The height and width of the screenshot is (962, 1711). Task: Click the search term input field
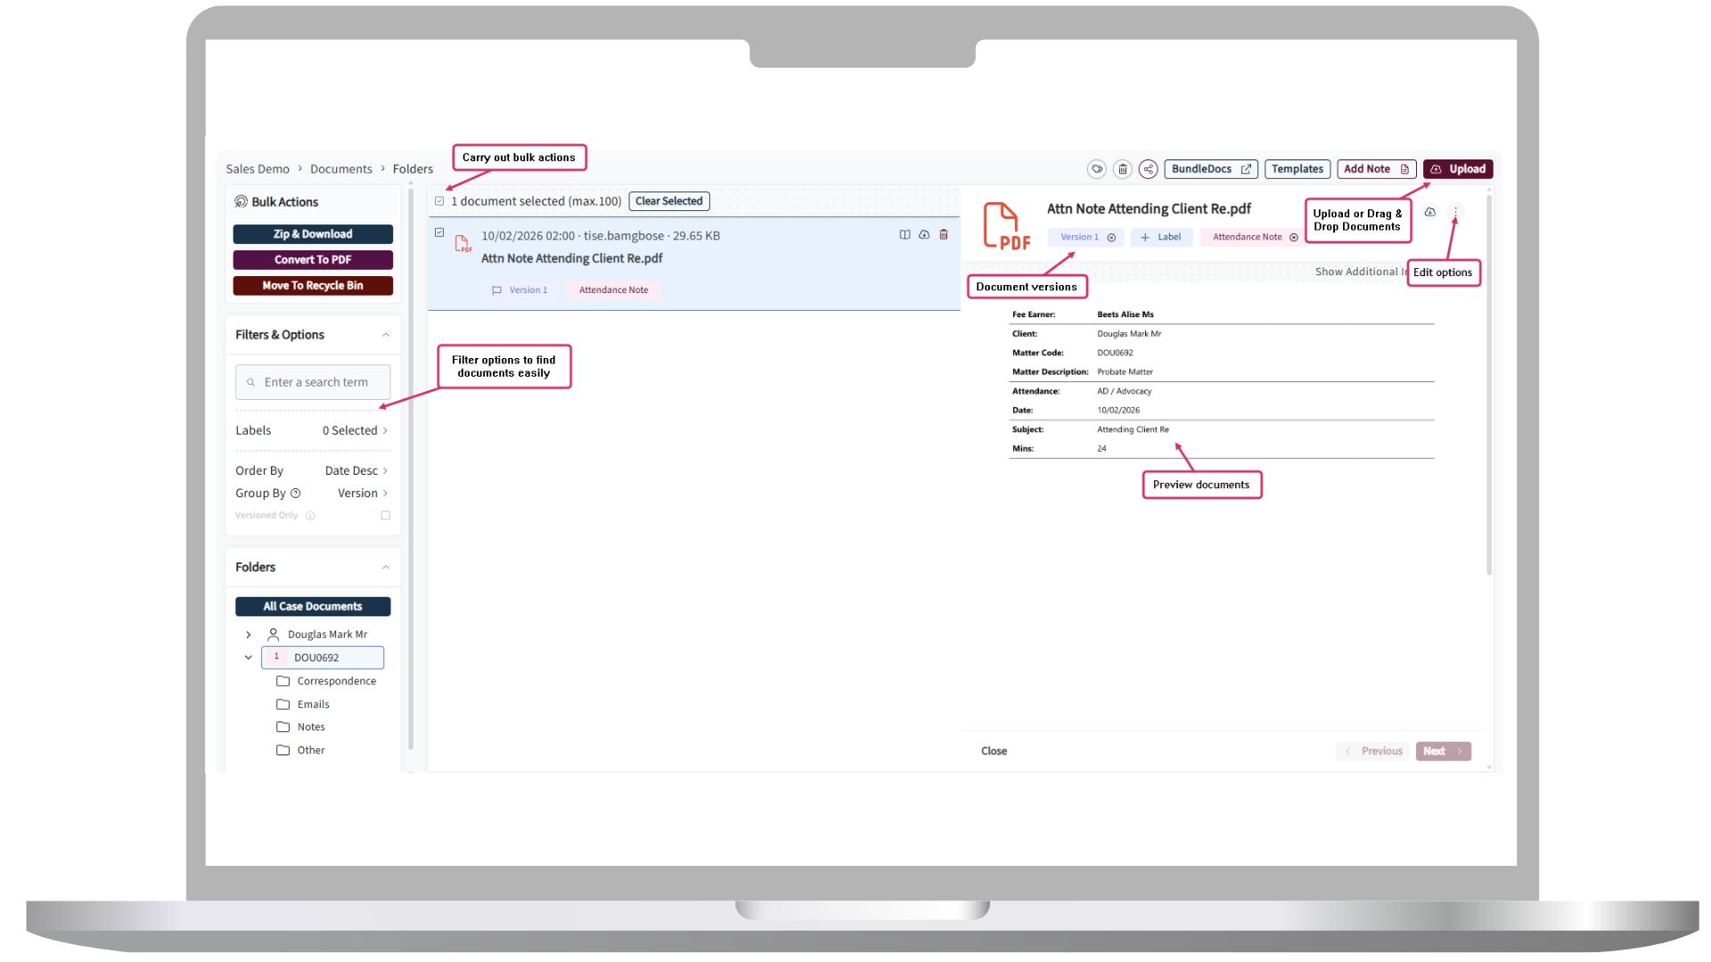[313, 382]
